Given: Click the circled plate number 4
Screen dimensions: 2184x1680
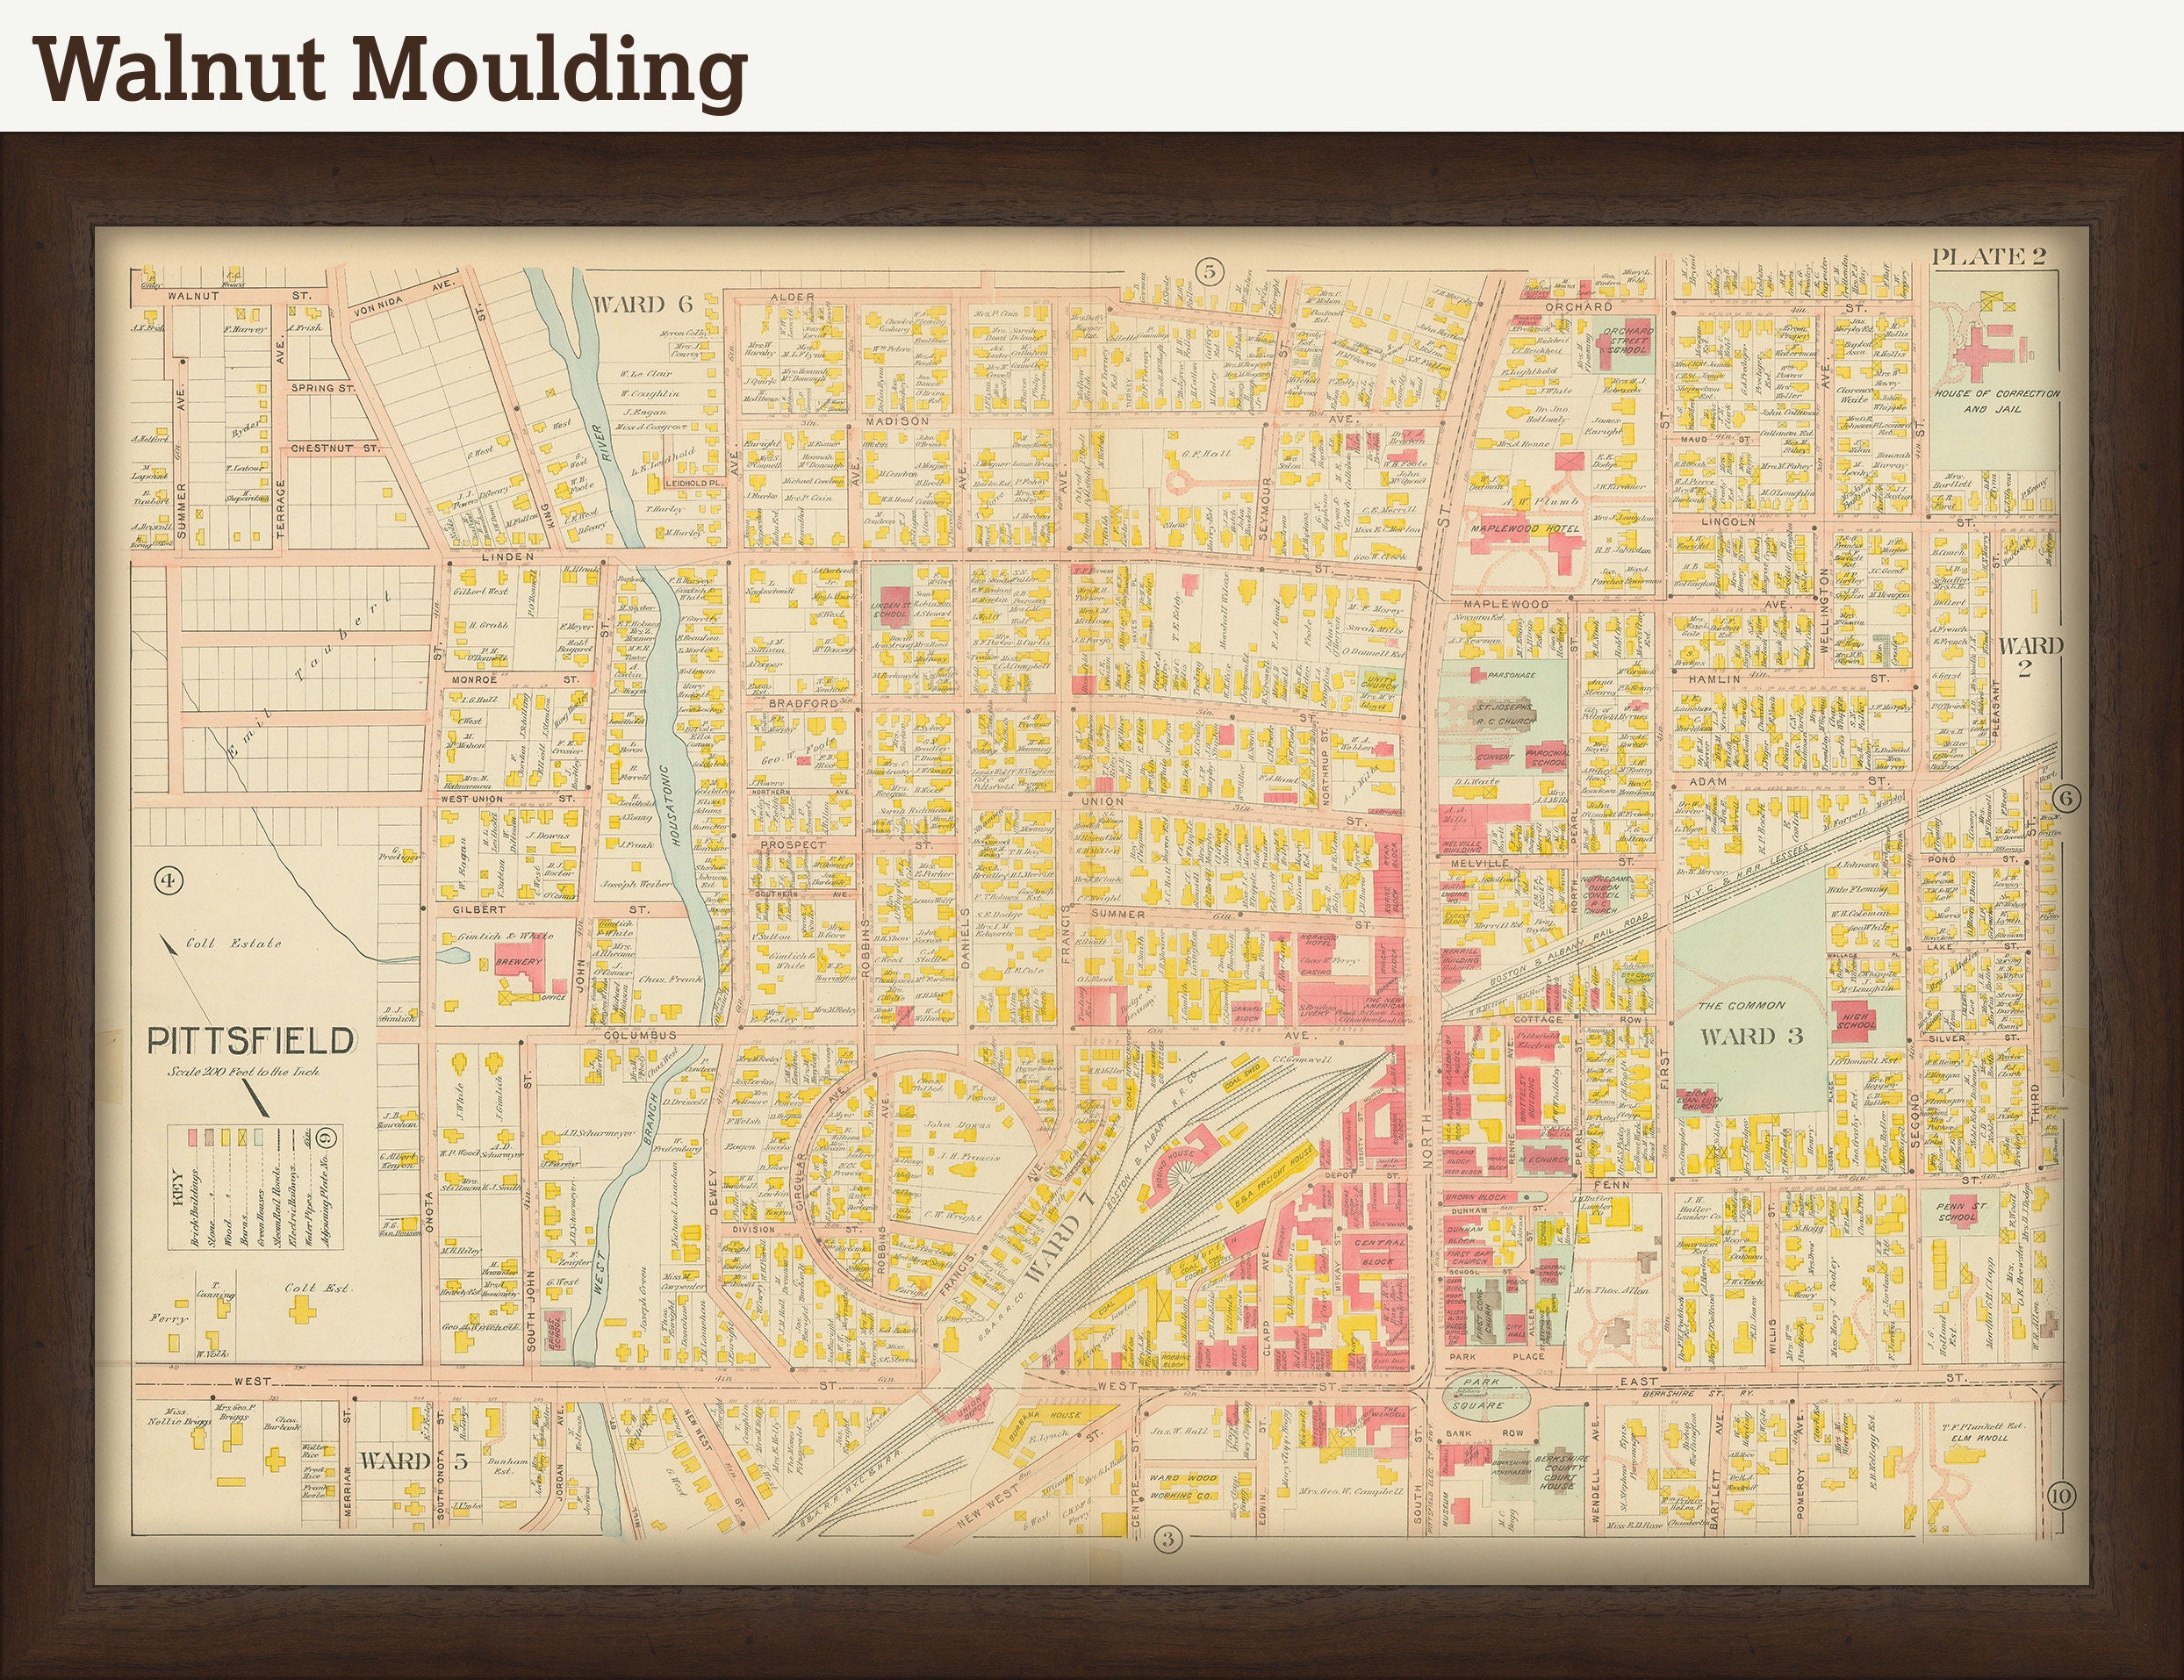Looking at the screenshot, I should point(169,881).
